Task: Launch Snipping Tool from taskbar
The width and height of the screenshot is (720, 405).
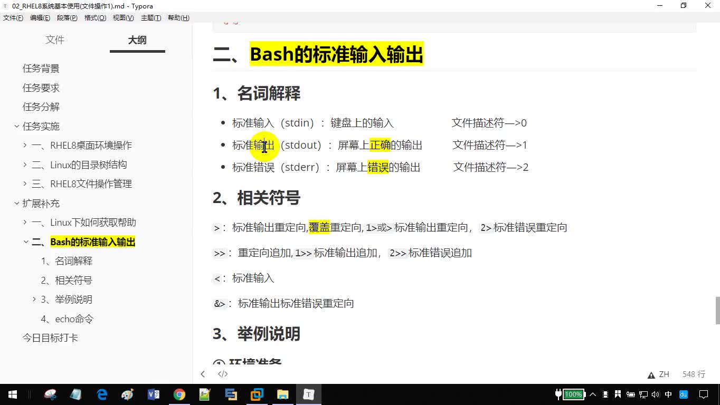Action: 50,394
